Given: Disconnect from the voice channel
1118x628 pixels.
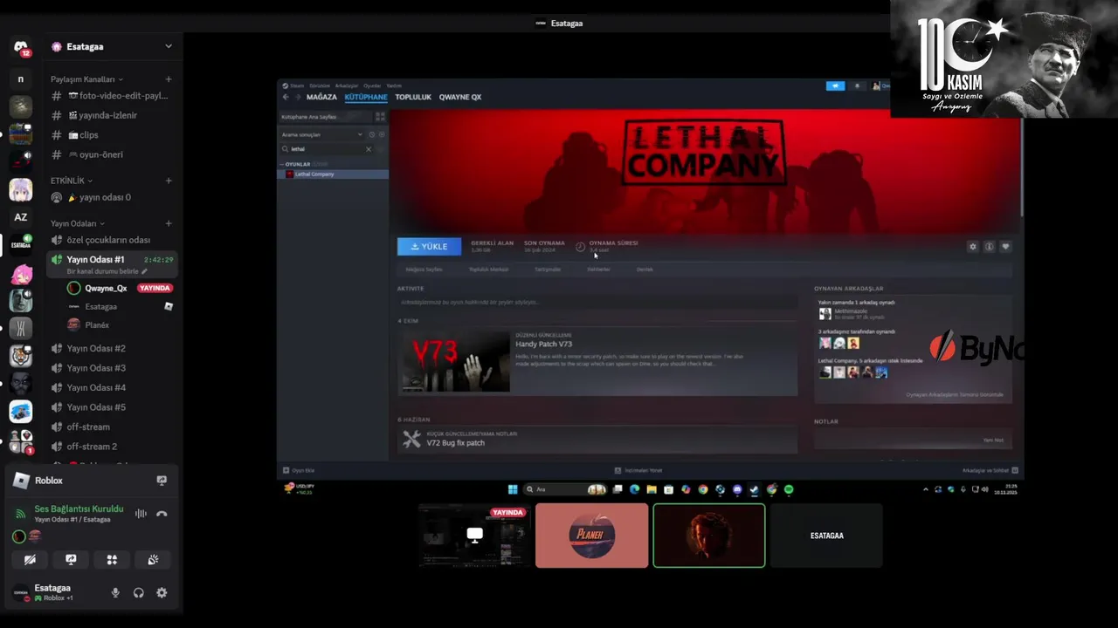Looking at the screenshot, I should pos(162,514).
